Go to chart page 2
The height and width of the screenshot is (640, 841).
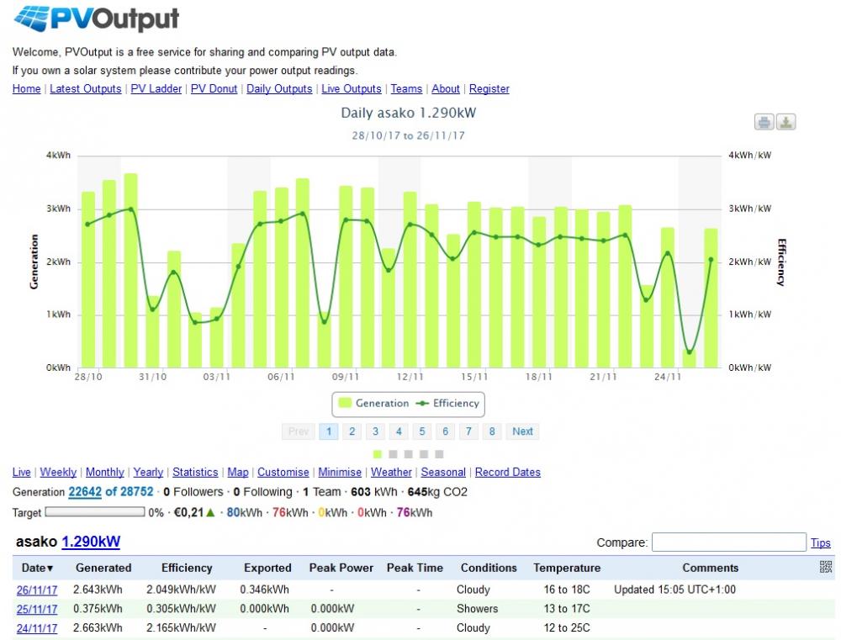[x=352, y=431]
